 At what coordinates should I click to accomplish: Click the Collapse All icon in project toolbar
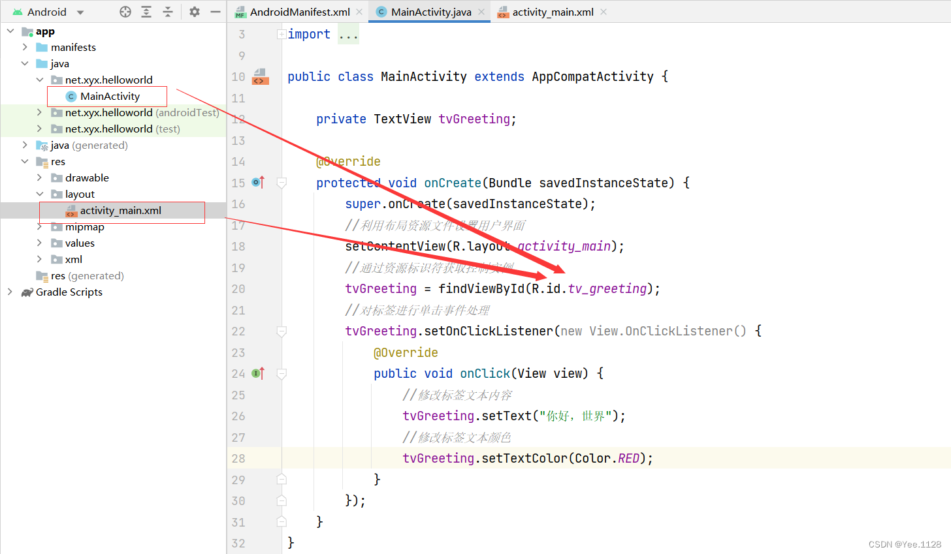point(168,12)
